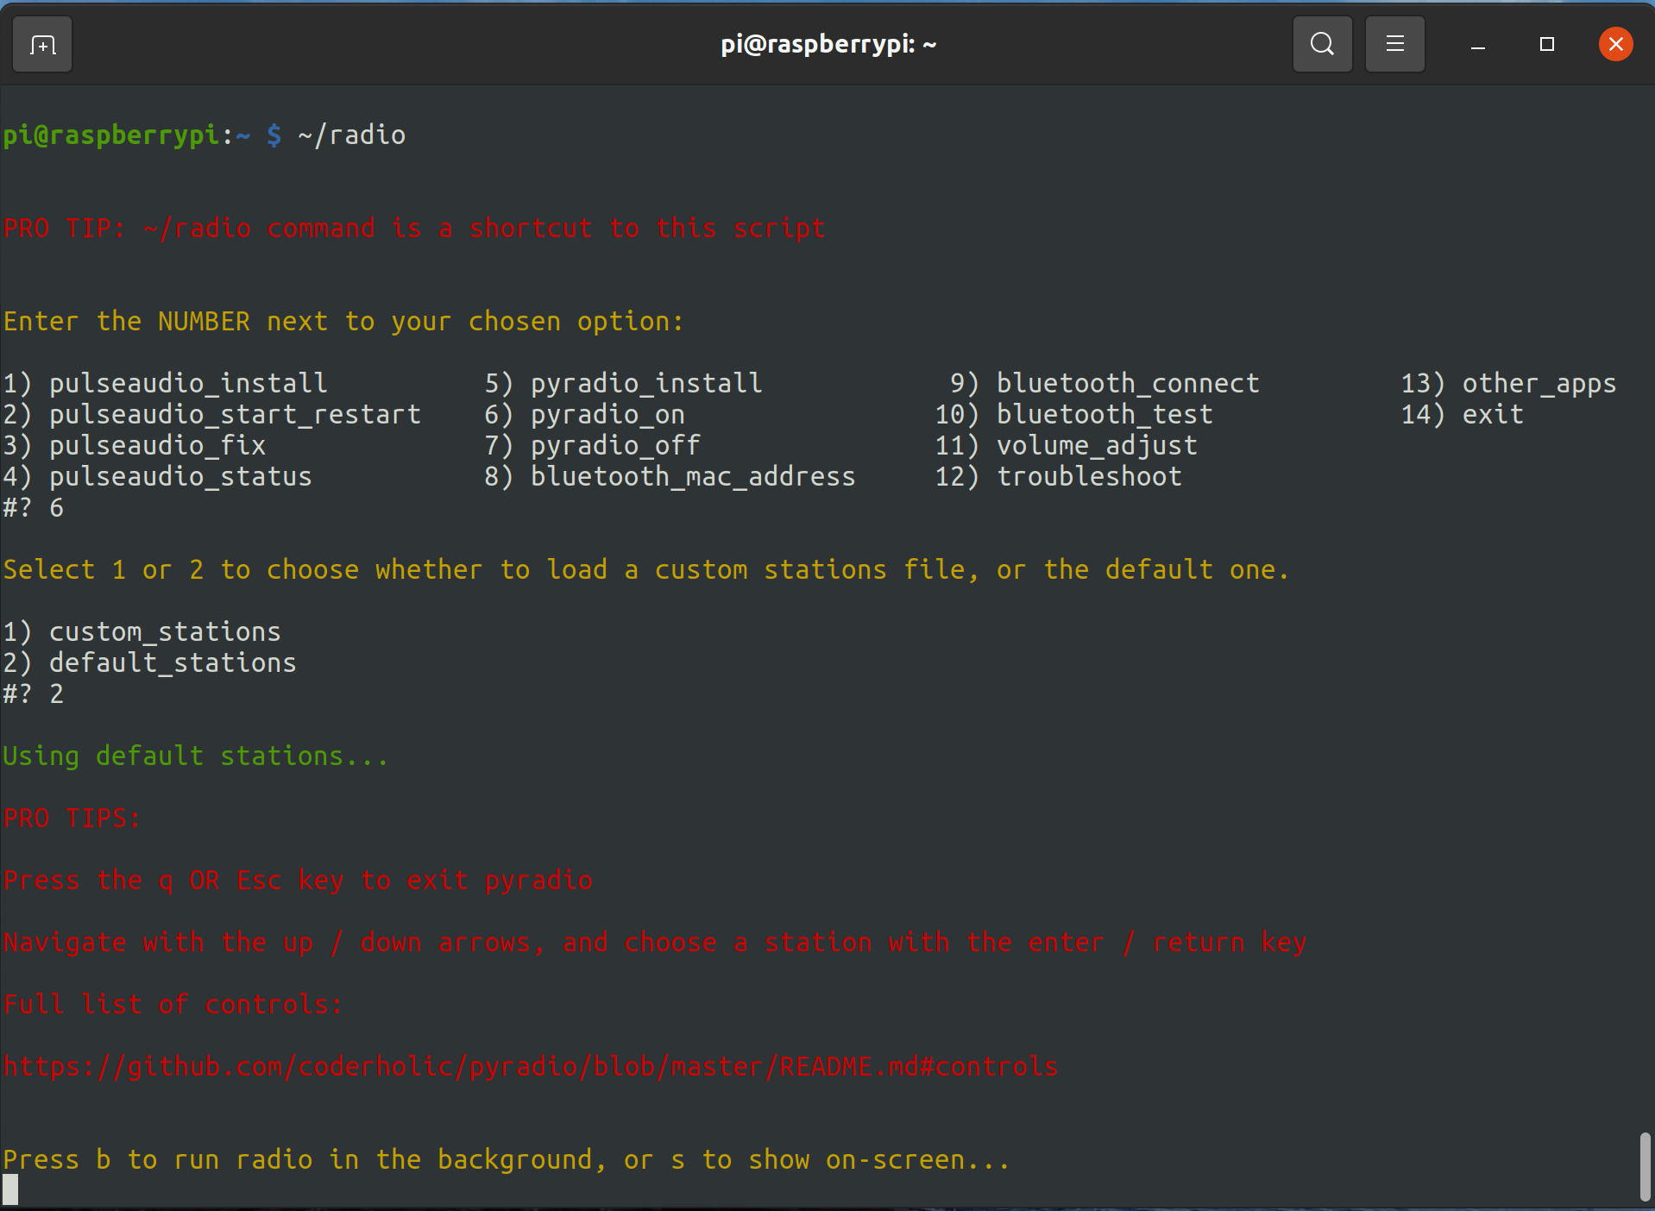Click the pi@raspberrypi prompt text

[110, 135]
